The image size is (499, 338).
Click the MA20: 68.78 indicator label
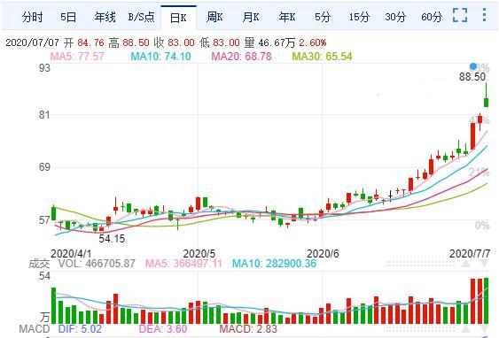pos(242,57)
